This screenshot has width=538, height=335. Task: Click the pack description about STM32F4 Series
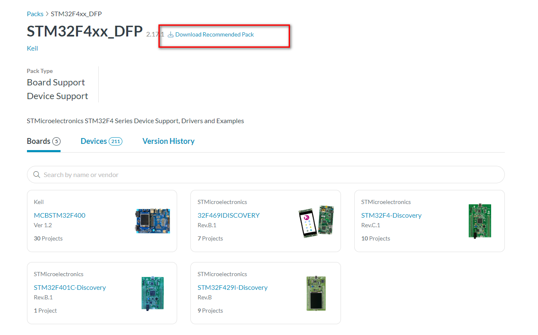135,121
